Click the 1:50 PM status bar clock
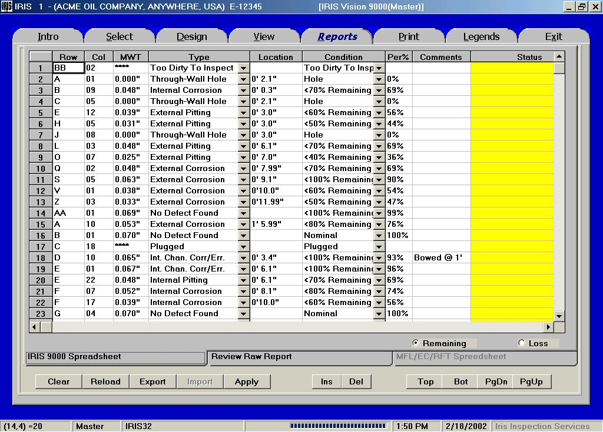 click(x=415, y=426)
